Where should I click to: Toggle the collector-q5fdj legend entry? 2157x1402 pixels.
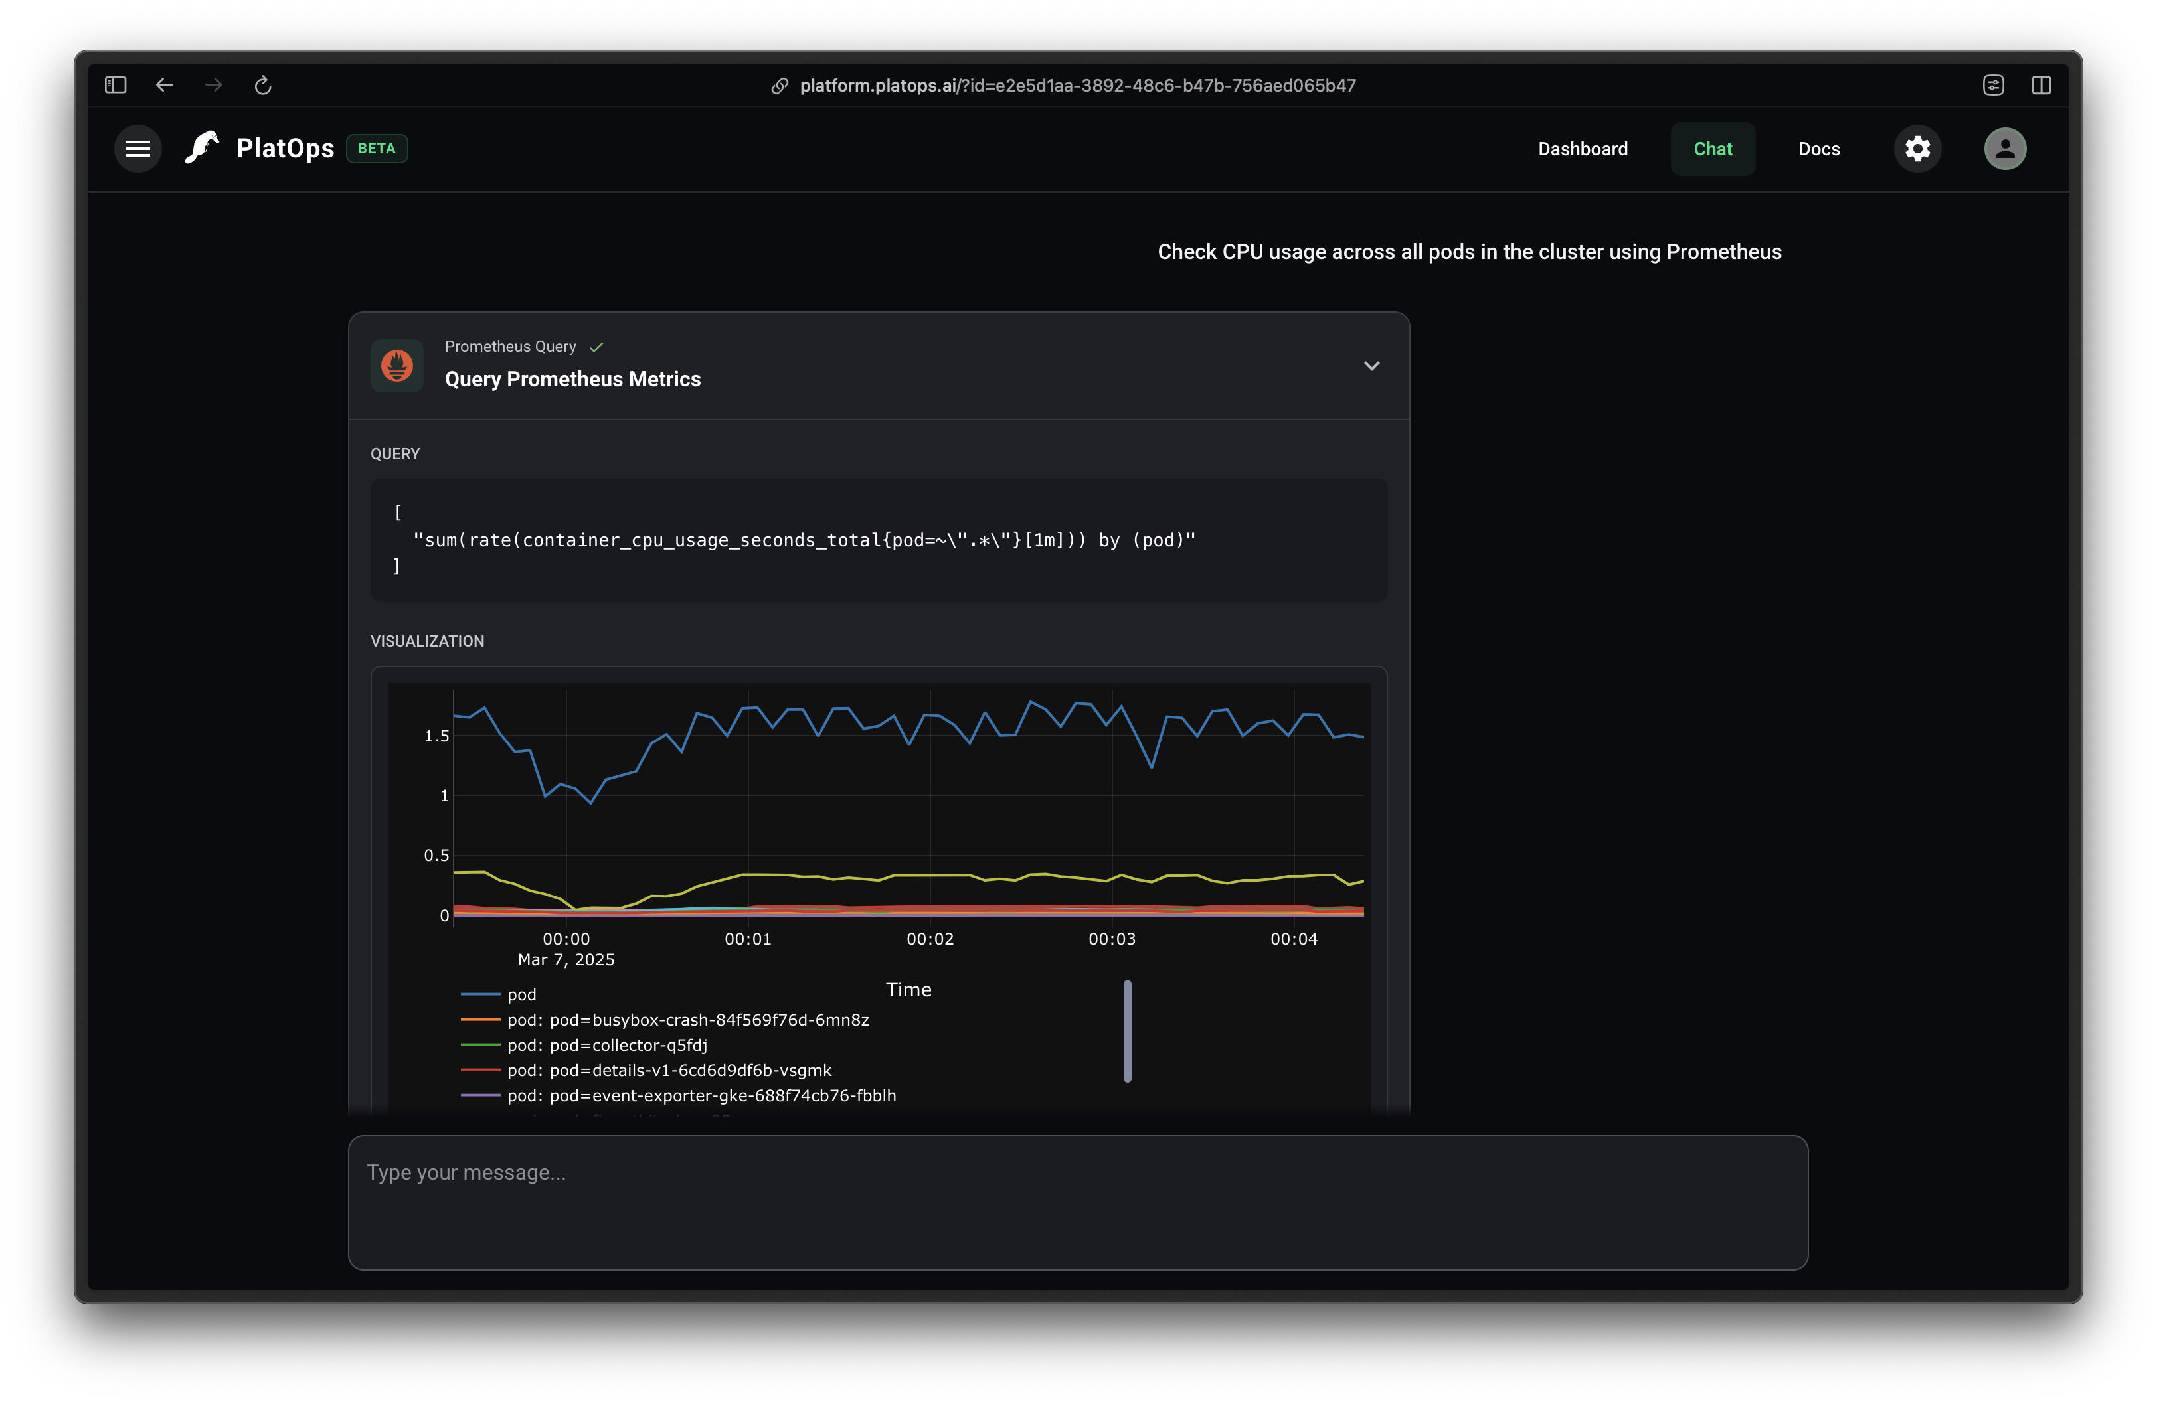pos(584,1045)
